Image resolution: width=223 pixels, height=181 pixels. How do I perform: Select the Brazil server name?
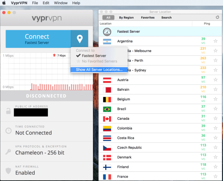tap(122, 109)
